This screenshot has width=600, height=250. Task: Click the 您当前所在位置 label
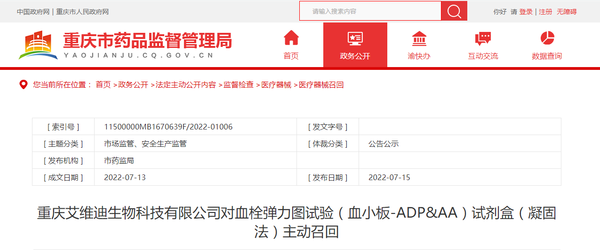[62, 85]
